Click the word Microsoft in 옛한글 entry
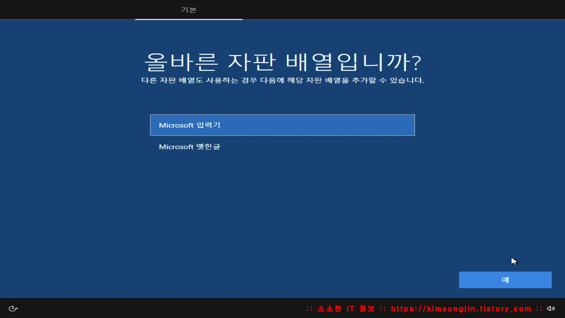The image size is (565, 318). pos(176,147)
